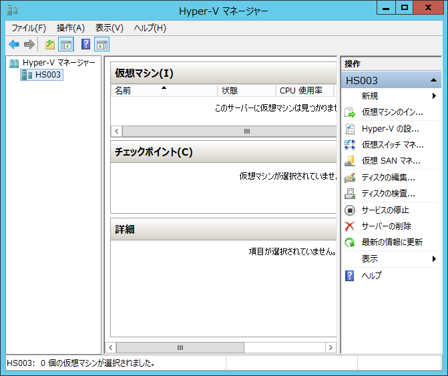
Task: Select Hyper-V マネージャー tree node
Action: pos(59,63)
